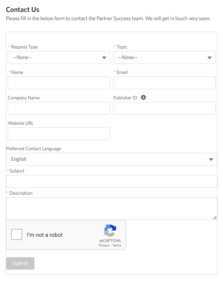Click the Publisher ID info icon
The width and height of the screenshot is (223, 281).
pyautogui.click(x=143, y=97)
